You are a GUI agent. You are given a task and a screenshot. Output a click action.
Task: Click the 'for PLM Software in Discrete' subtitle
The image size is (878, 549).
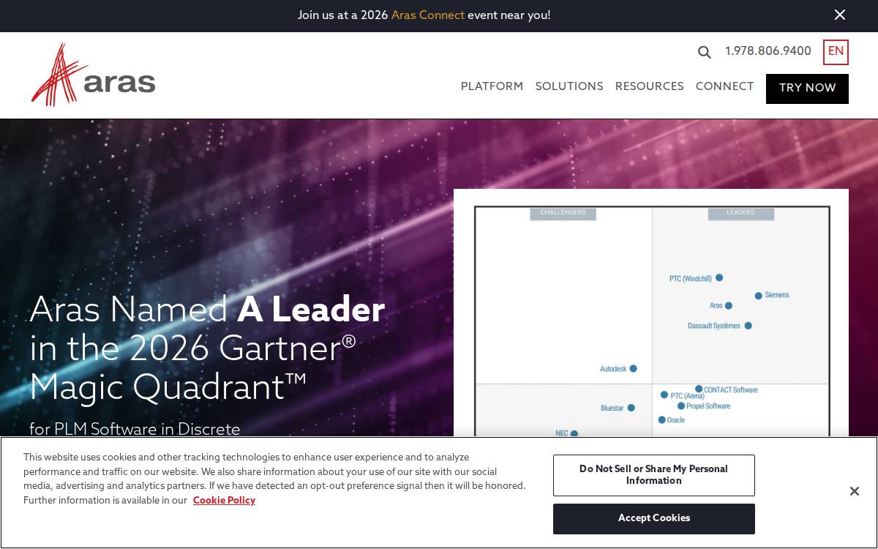coord(135,429)
